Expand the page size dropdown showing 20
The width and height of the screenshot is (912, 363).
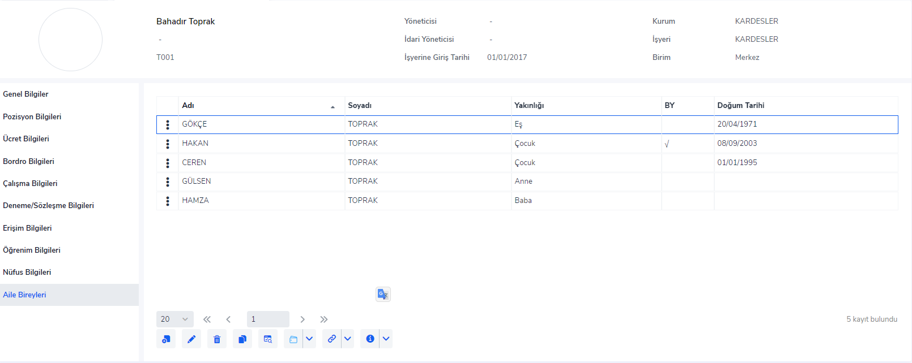(x=174, y=319)
